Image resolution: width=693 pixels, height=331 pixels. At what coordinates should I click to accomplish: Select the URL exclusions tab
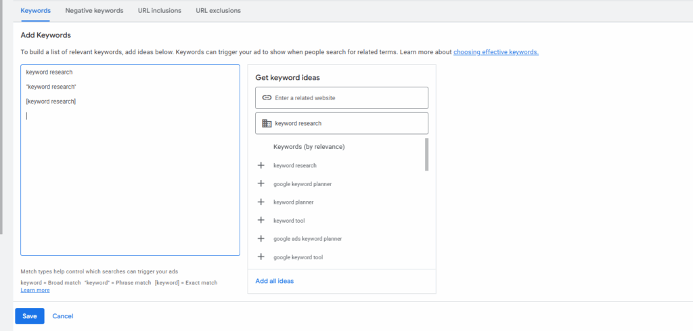(x=218, y=11)
